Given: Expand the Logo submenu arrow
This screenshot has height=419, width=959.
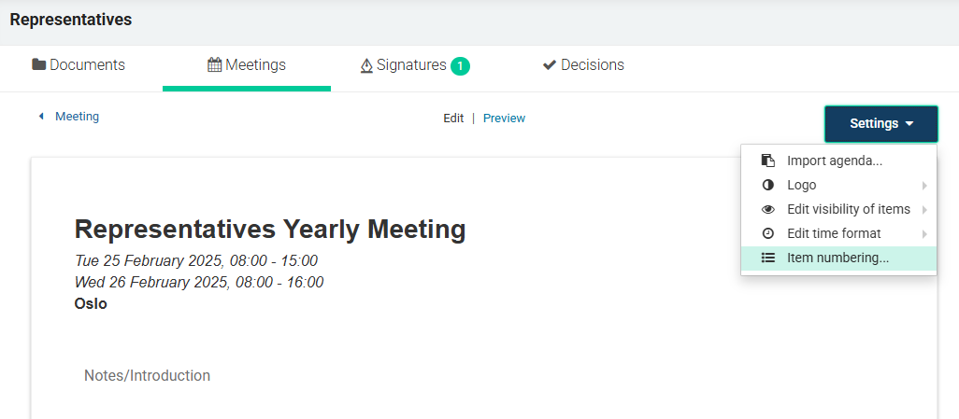Looking at the screenshot, I should click(924, 185).
